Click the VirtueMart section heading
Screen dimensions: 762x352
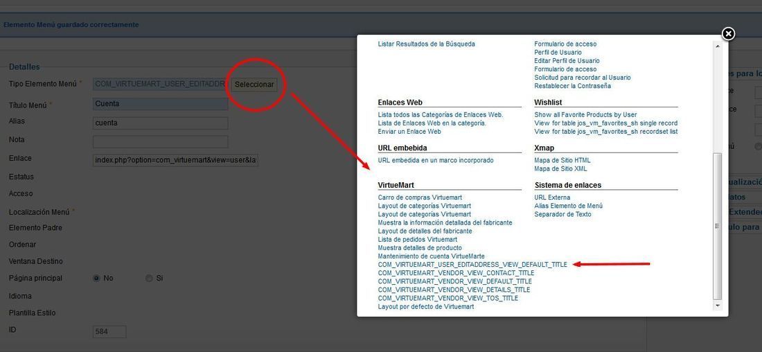tap(396, 185)
